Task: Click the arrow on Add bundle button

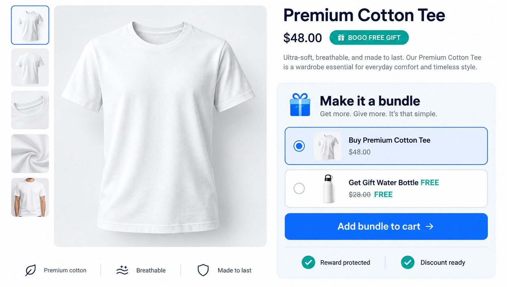Action: [430, 226]
